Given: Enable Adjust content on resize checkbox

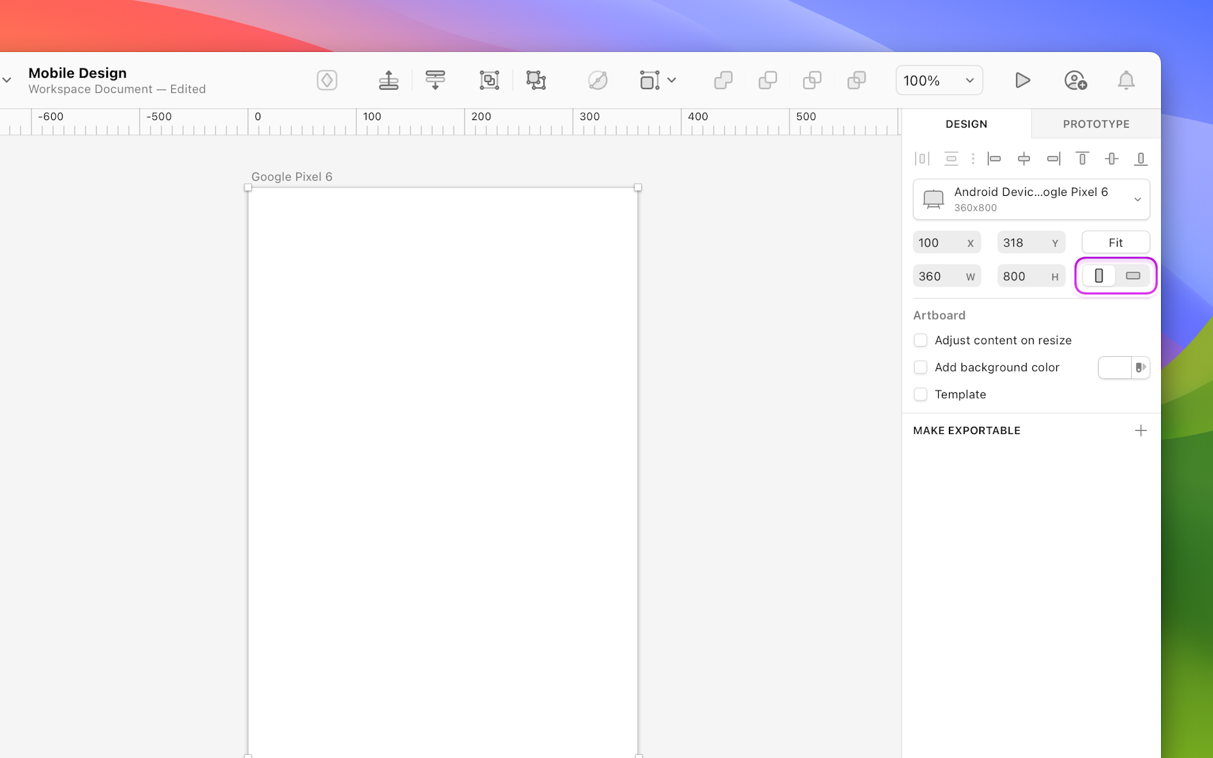Looking at the screenshot, I should click(920, 340).
